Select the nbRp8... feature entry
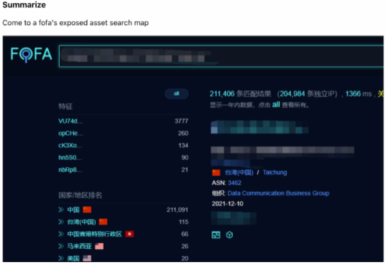This screenshot has width=386, height=264. point(70,170)
